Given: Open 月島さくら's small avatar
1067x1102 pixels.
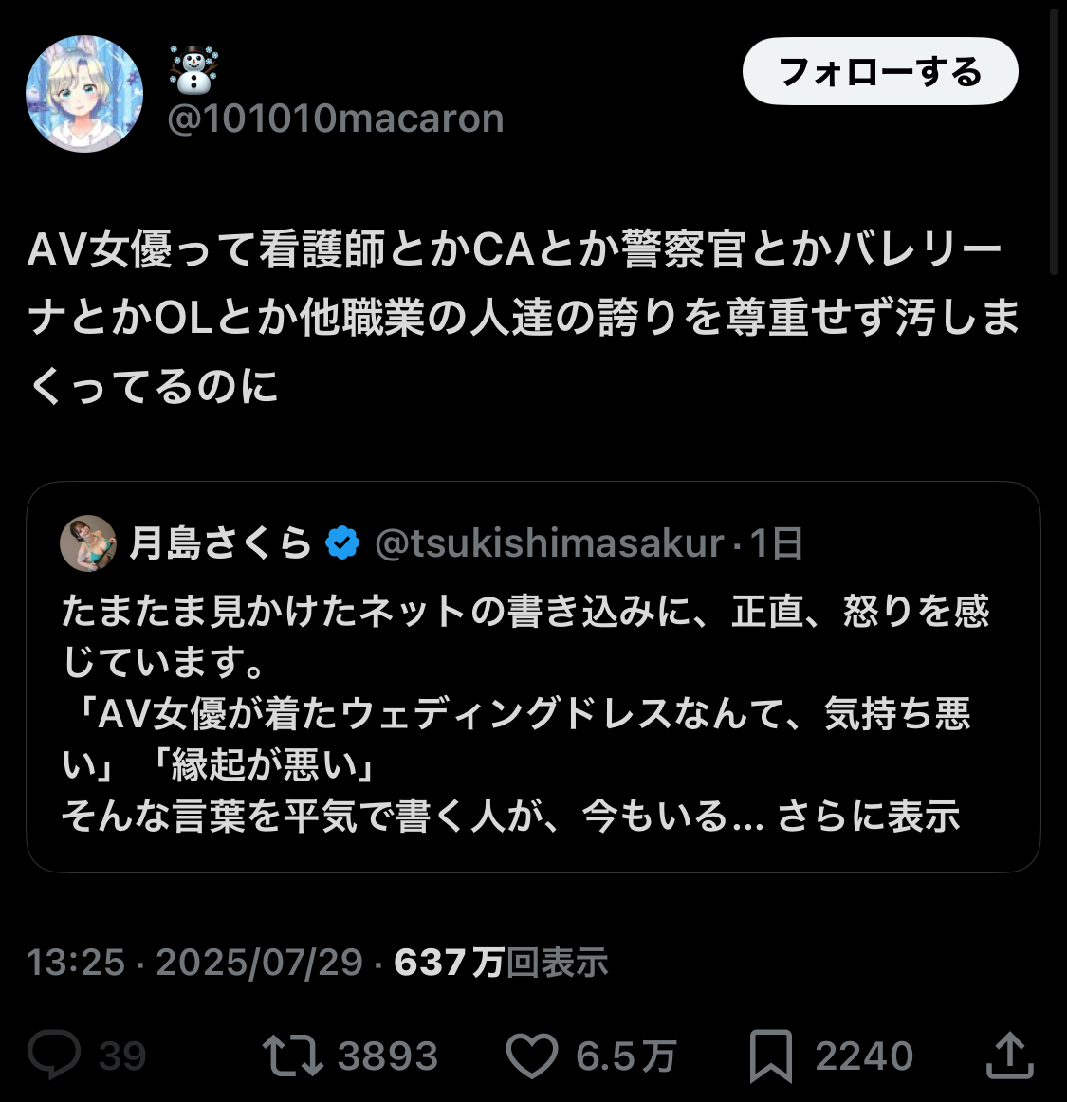Looking at the screenshot, I should pos(88,542).
